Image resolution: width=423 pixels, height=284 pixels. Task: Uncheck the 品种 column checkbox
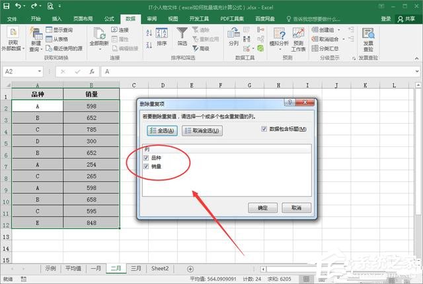pos(147,158)
